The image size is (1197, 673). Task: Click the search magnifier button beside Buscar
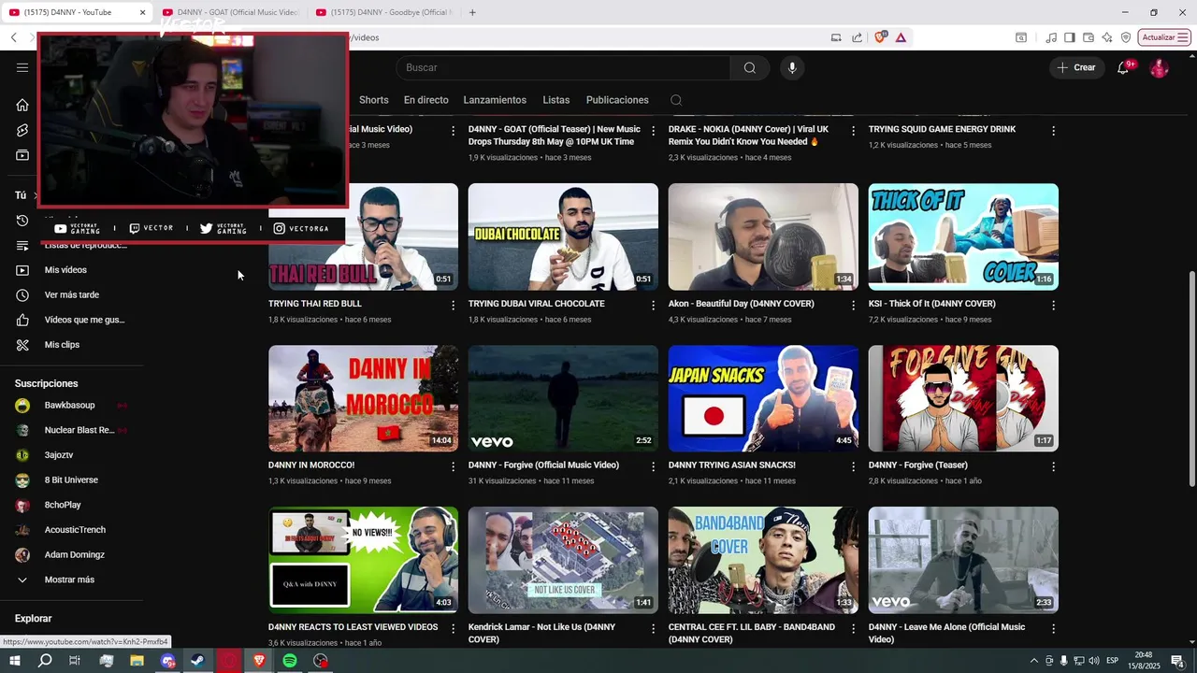[x=750, y=67]
